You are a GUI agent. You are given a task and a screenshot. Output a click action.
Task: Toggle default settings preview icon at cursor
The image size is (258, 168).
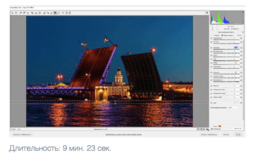pyautogui.click(x=207, y=129)
